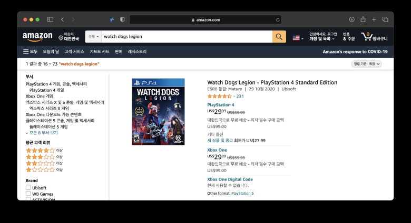The image size is (411, 223).
Task: Click the Xbox One US$29.99 price
Action: point(217,157)
